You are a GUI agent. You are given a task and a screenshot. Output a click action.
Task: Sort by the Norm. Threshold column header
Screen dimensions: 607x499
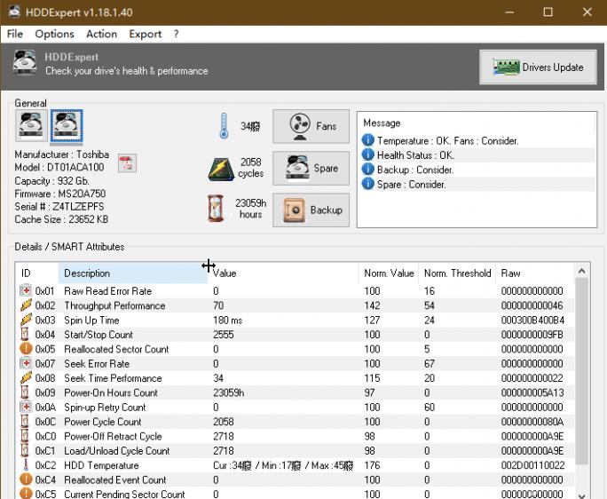(457, 273)
